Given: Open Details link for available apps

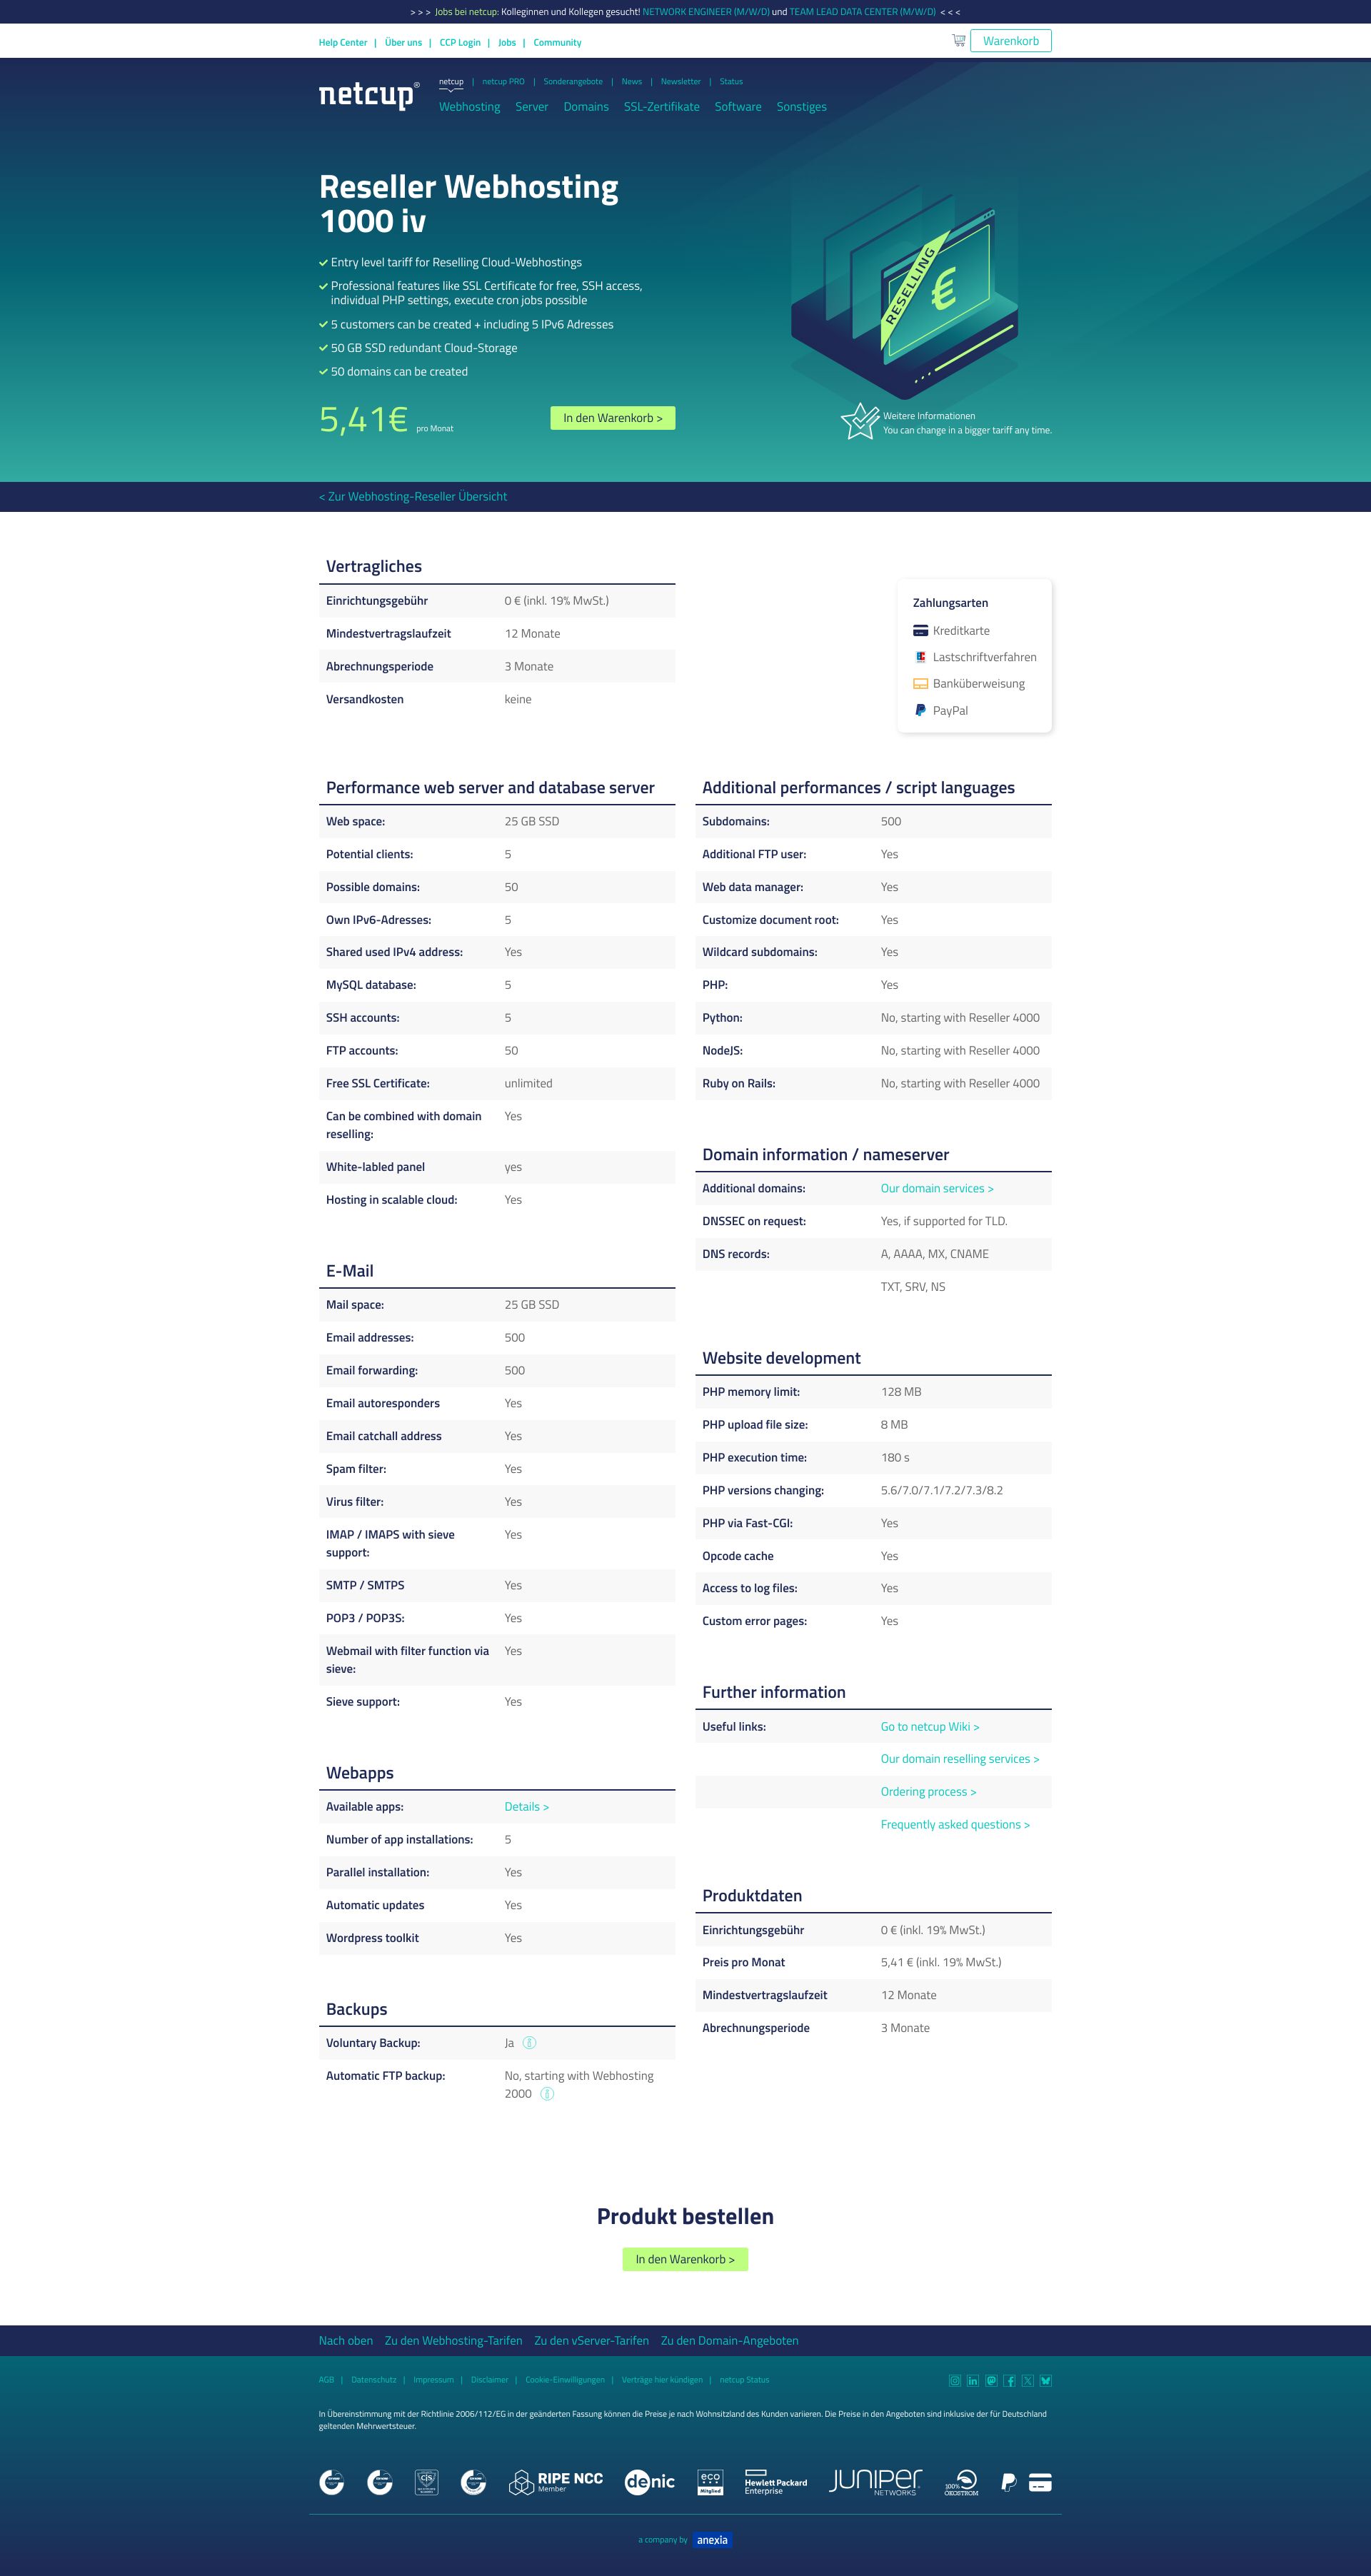Looking at the screenshot, I should point(526,1806).
